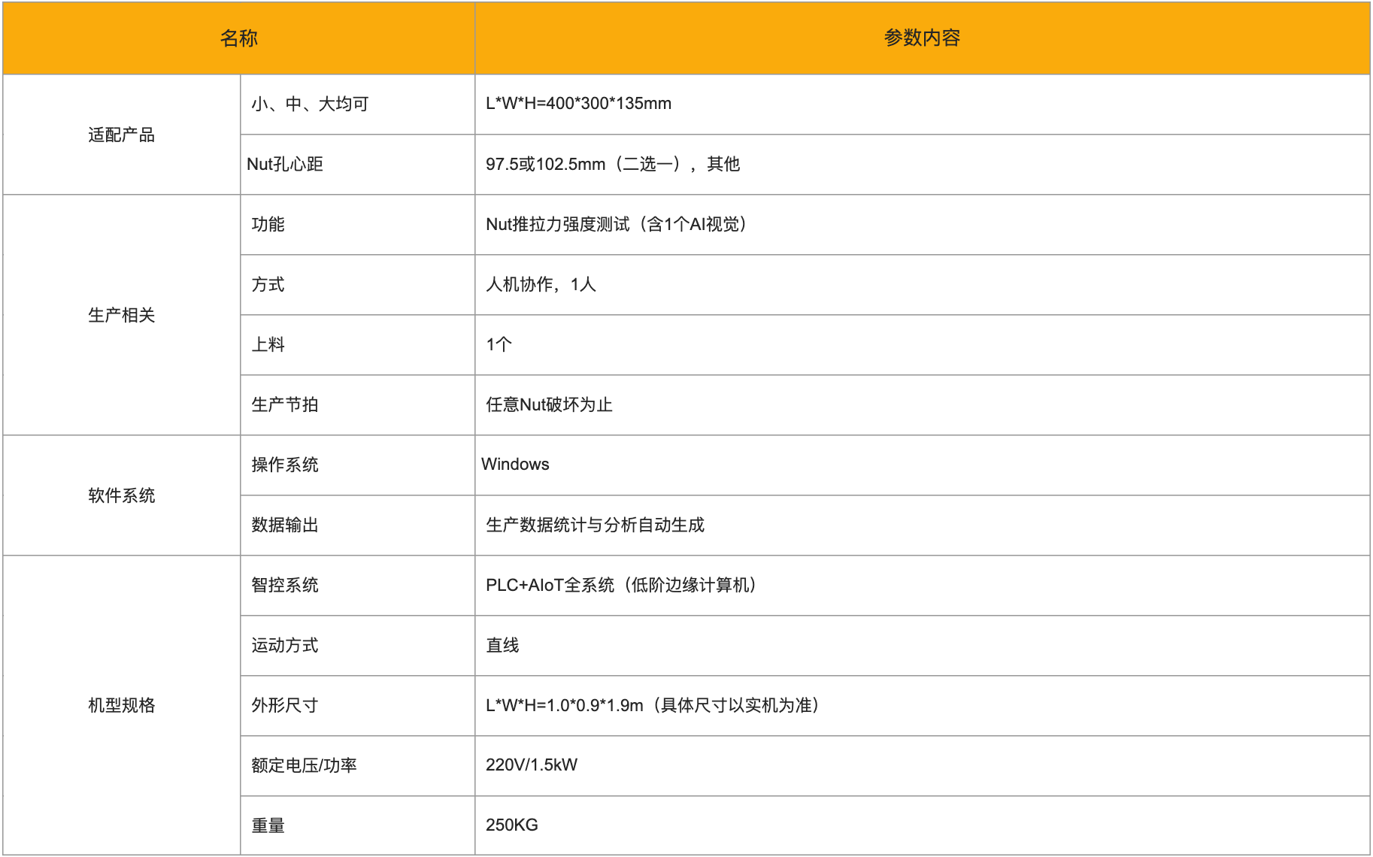Click the 生产数据统计与分析自动生成 cell
The image size is (1373, 857).
[595, 525]
